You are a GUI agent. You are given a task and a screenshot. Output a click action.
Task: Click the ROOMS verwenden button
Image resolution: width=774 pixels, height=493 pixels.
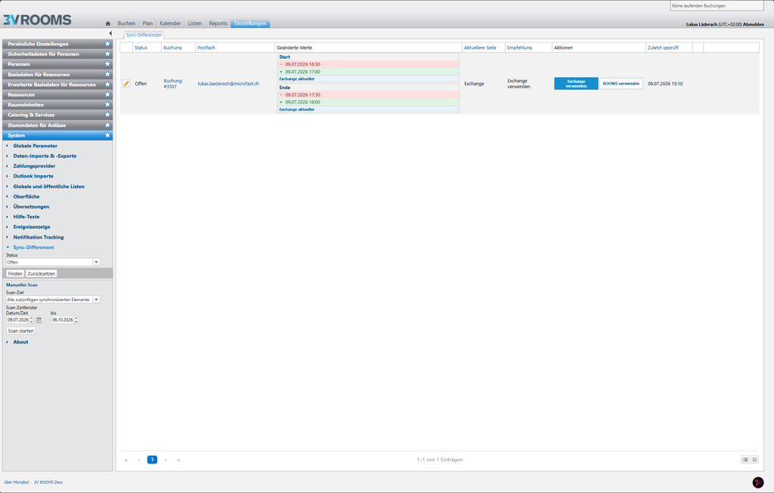(621, 84)
